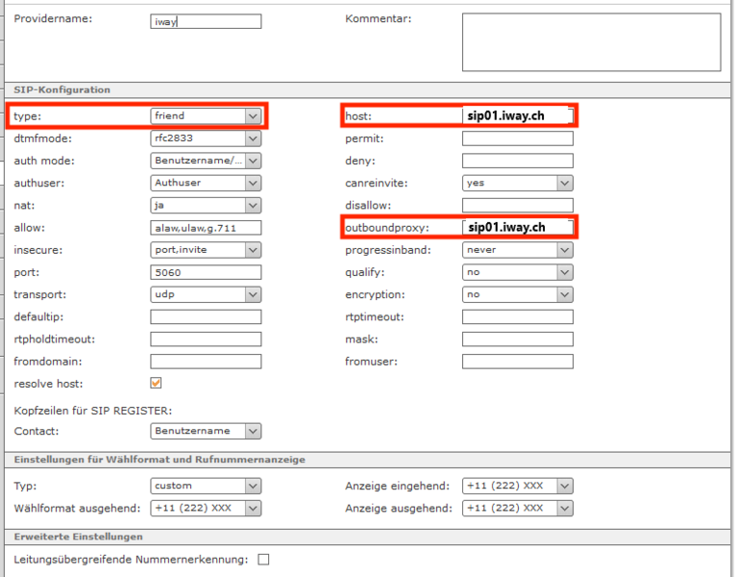This screenshot has height=577, width=736.
Task: Open the auth mode dropdown
Action: click(x=206, y=161)
